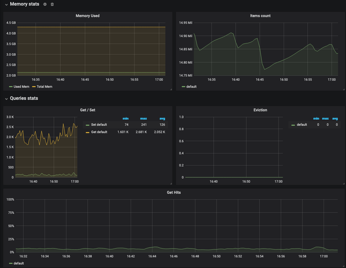Collapse the Memory stats row chevron
The width and height of the screenshot is (346, 268).
click(x=6, y=5)
